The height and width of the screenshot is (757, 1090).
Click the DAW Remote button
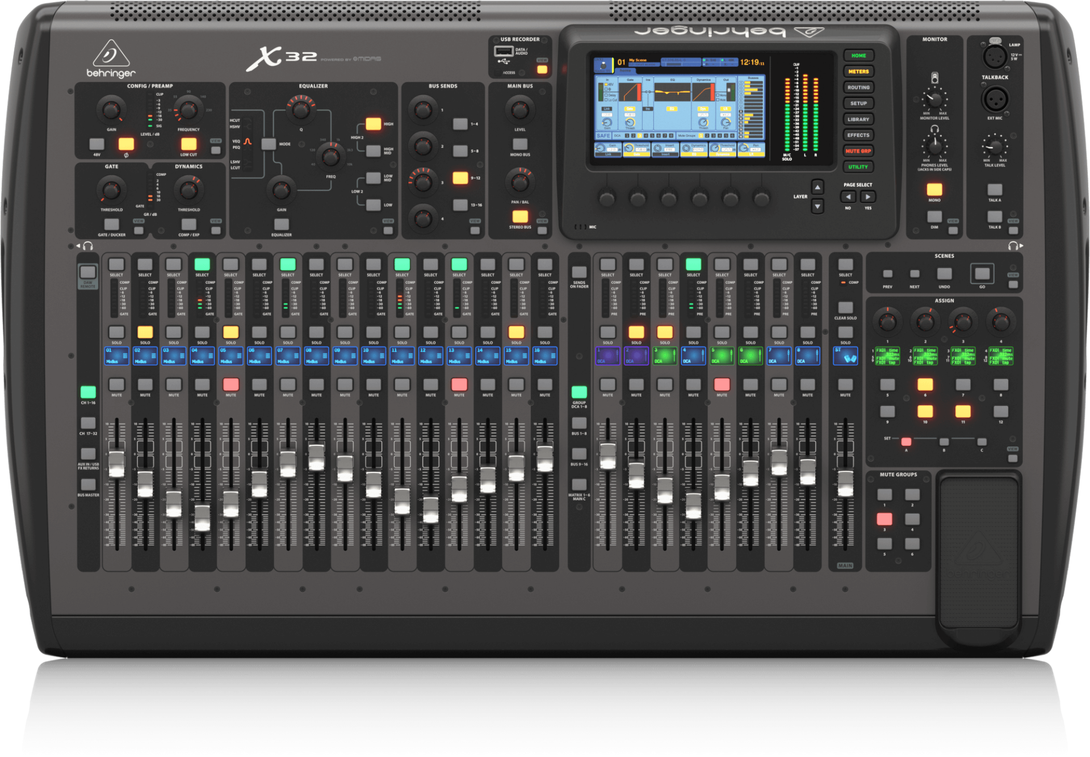pos(88,272)
